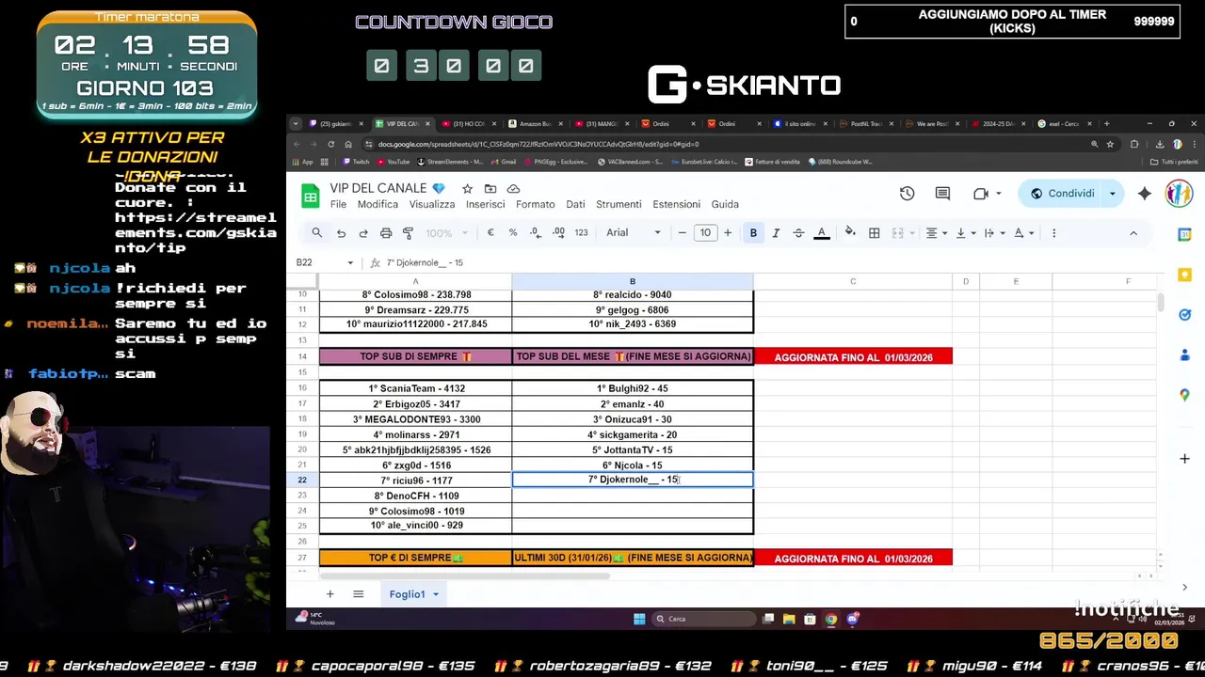Open number format 123 menu
The height and width of the screenshot is (677, 1205).
[x=581, y=233]
